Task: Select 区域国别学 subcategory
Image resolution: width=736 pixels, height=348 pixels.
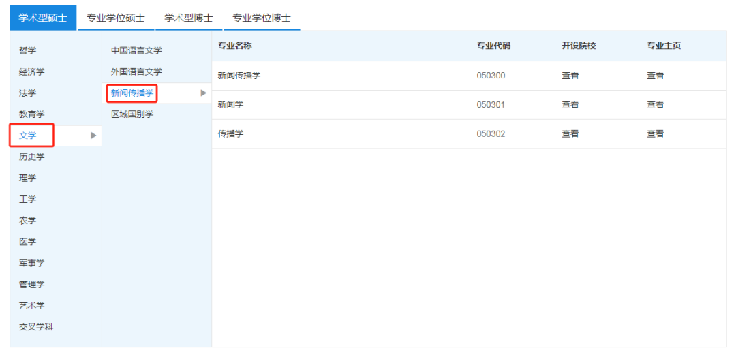Action: 132,114
